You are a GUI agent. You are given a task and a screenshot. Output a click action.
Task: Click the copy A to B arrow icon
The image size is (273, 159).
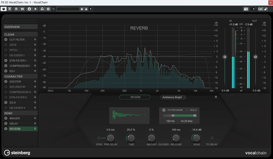point(35,9)
